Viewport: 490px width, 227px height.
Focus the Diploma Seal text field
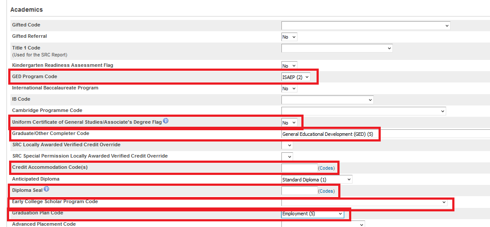(299, 191)
